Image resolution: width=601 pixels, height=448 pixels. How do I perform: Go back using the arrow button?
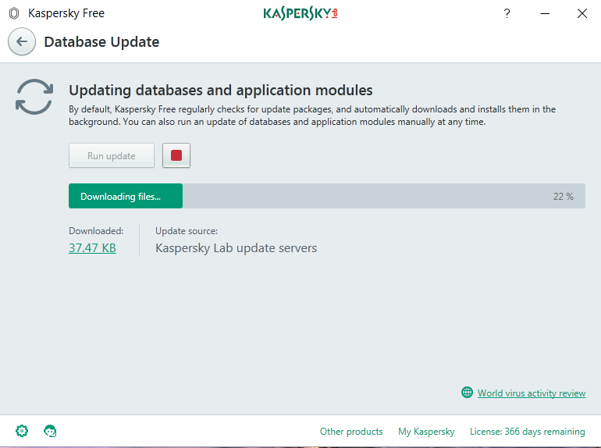(x=22, y=41)
